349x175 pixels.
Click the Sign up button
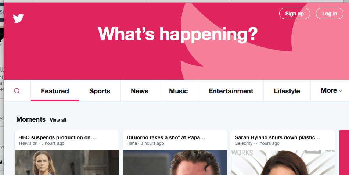click(x=295, y=14)
